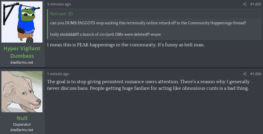
Task: Open the #1,605 post permalink
Action: tap(256, 4)
